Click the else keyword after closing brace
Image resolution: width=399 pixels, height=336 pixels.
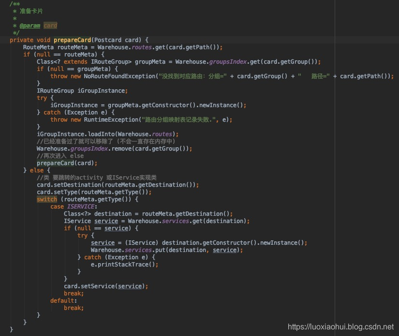tap(37, 170)
